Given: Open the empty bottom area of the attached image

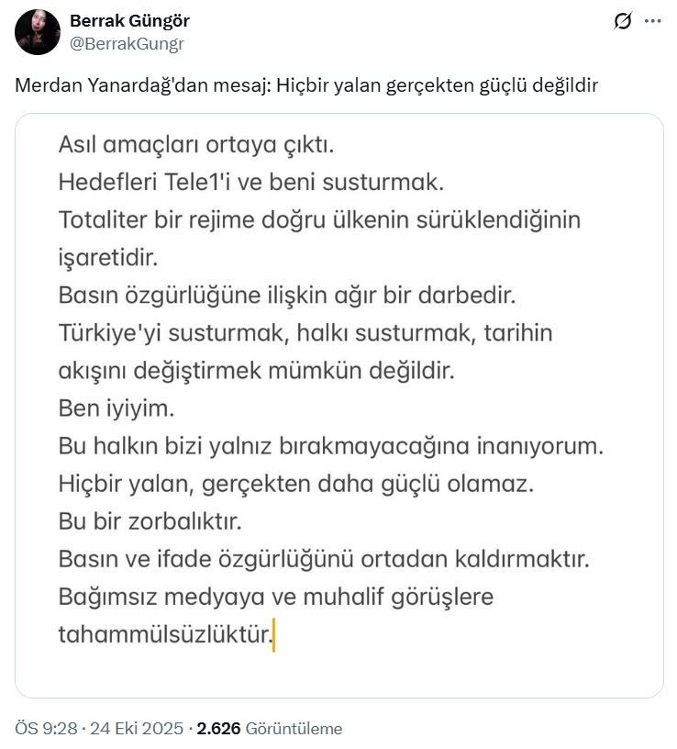Looking at the screenshot, I should click(x=338, y=675).
